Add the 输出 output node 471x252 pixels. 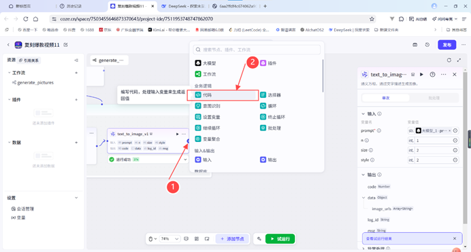coord(268,160)
